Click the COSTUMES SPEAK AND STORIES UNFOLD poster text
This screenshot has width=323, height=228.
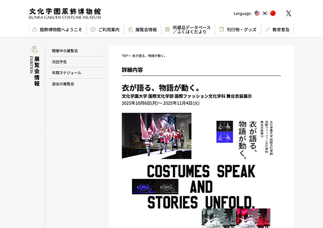(201, 186)
